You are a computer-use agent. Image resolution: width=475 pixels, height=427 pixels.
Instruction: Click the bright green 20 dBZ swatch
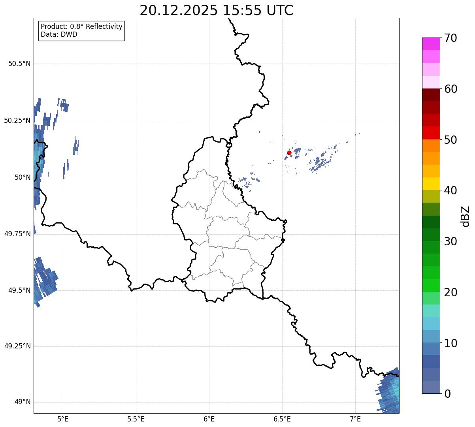coord(431,285)
